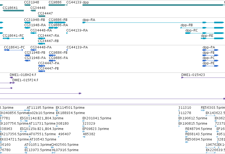Click the CG44139 gene label
Image resolution: width=225 pixels, height=154 pixels.
click(x=74, y=2)
